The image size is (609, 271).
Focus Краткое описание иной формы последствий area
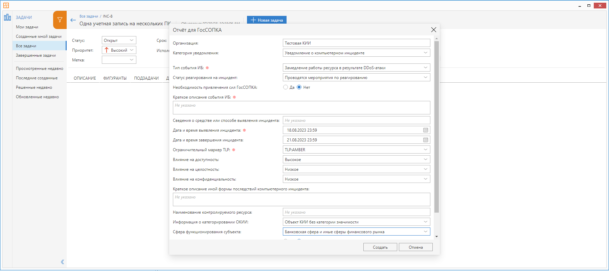coord(301,199)
